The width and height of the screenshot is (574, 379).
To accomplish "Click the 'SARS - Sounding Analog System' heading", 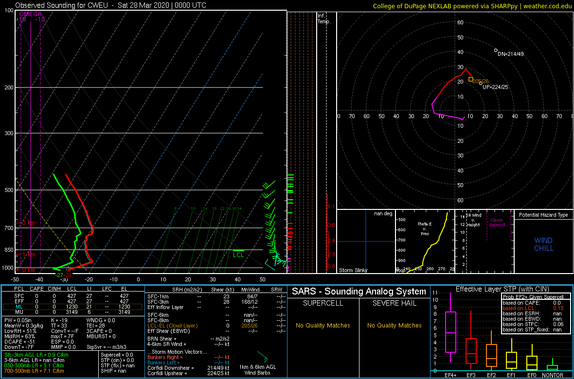I will 359,292.
